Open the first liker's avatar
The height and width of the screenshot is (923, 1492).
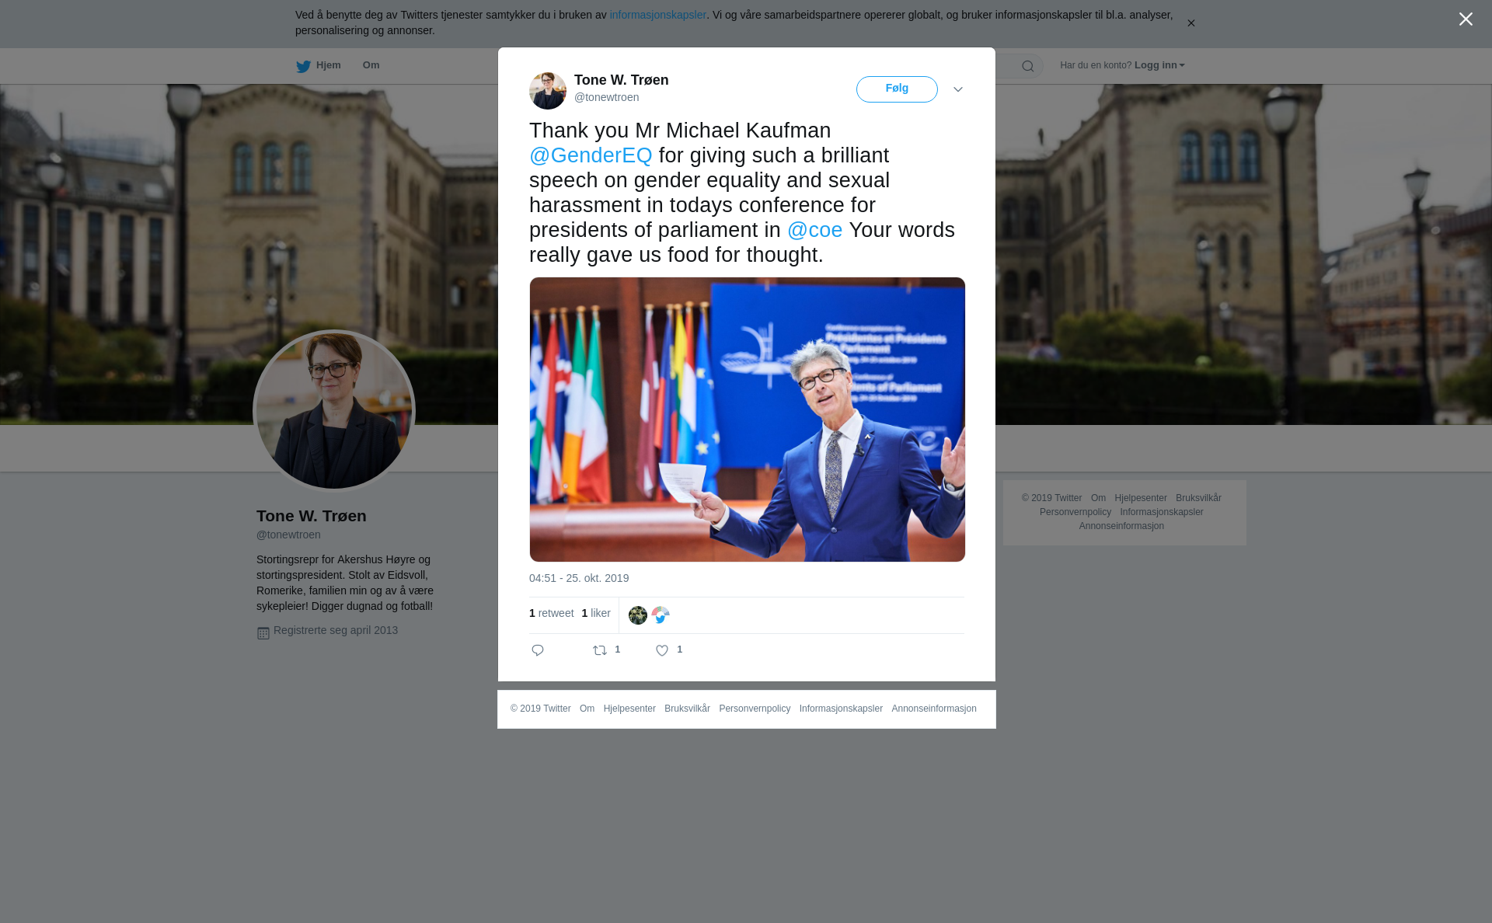pos(638,615)
